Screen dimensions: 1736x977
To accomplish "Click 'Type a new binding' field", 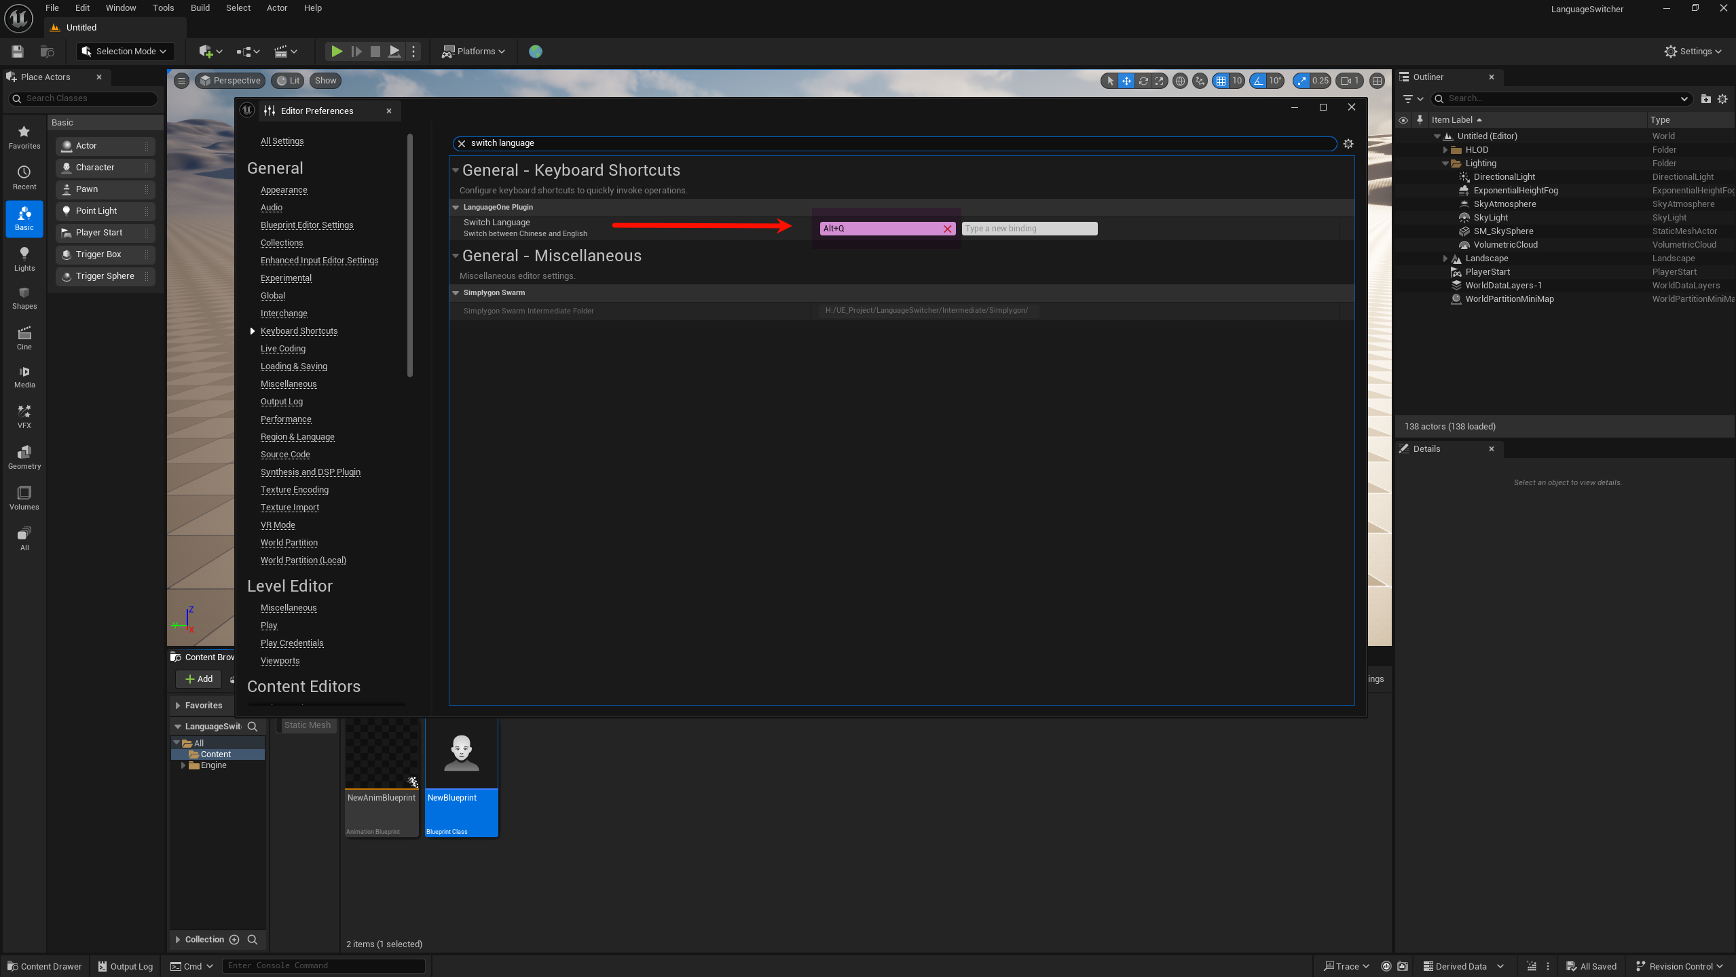I will pyautogui.click(x=1029, y=229).
